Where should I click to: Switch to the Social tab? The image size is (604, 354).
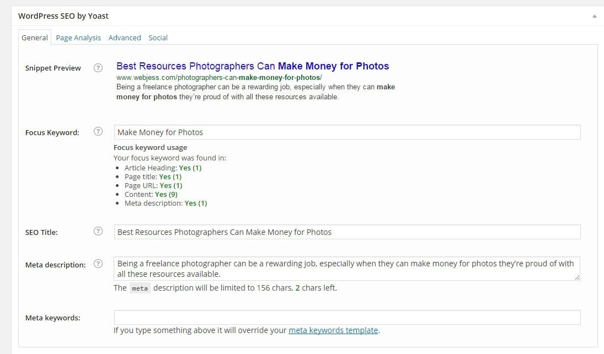pyautogui.click(x=158, y=37)
